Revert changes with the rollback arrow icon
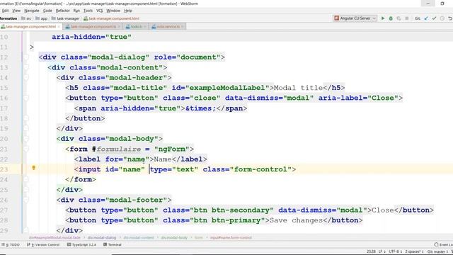The width and height of the screenshot is (453, 255). click(450, 18)
